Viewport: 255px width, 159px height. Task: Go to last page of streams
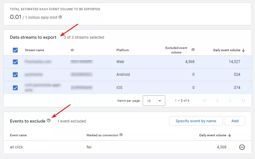coord(243,100)
